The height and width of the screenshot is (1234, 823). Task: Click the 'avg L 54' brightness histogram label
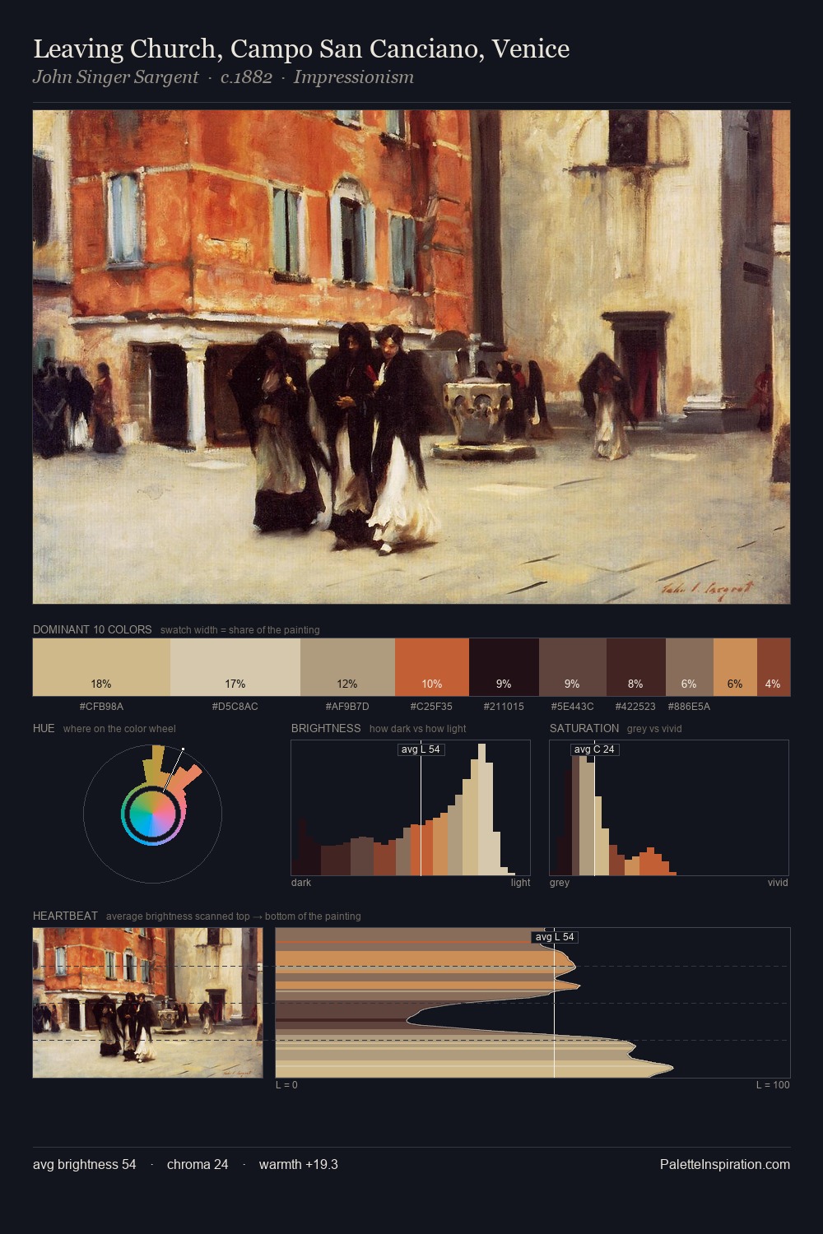tap(421, 749)
